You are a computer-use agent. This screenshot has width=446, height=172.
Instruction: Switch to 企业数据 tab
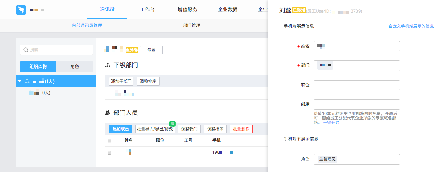(227, 9)
